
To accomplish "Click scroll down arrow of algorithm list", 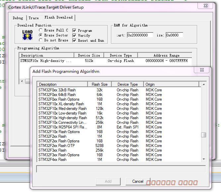I will [x=204, y=159].
